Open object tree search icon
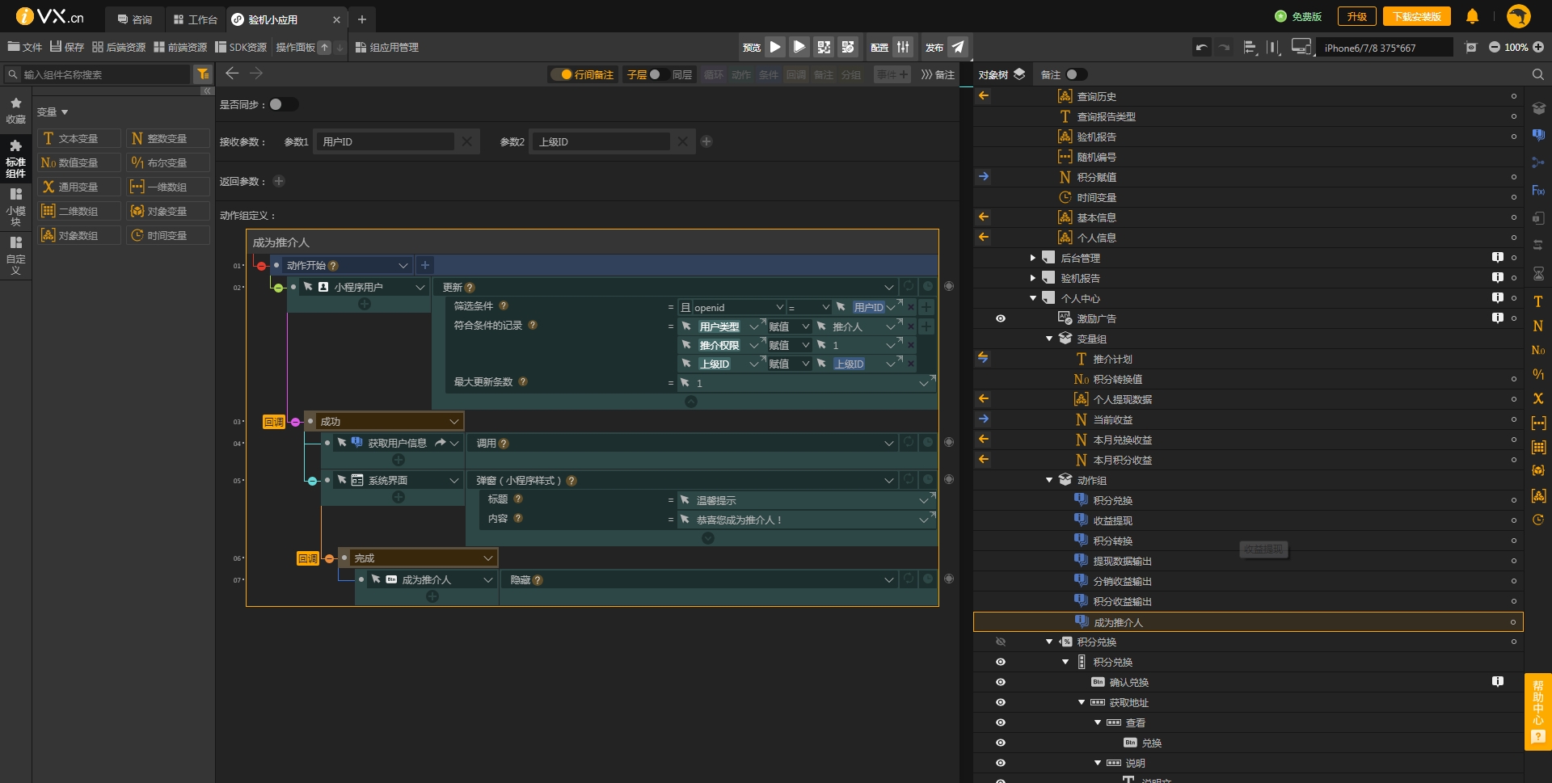The height and width of the screenshot is (783, 1552). tap(1538, 74)
